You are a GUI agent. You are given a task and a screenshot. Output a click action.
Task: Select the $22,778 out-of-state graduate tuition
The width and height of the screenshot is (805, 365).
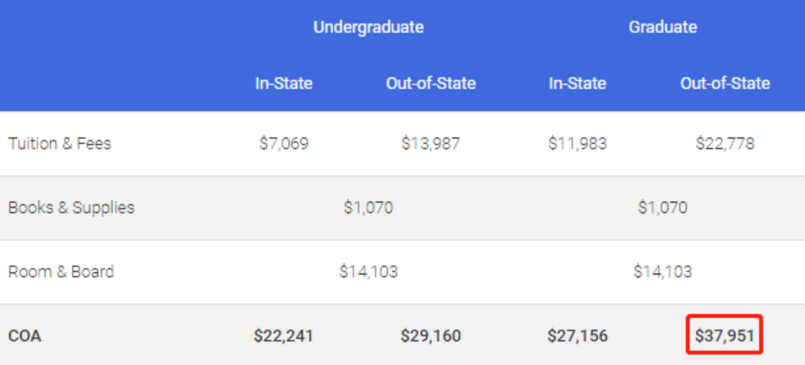pyautogui.click(x=725, y=143)
